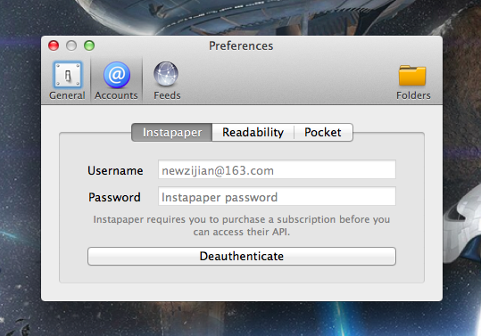Select the Accounts toolbar icon
Screen dimensions: 481x336
[x=116, y=81]
